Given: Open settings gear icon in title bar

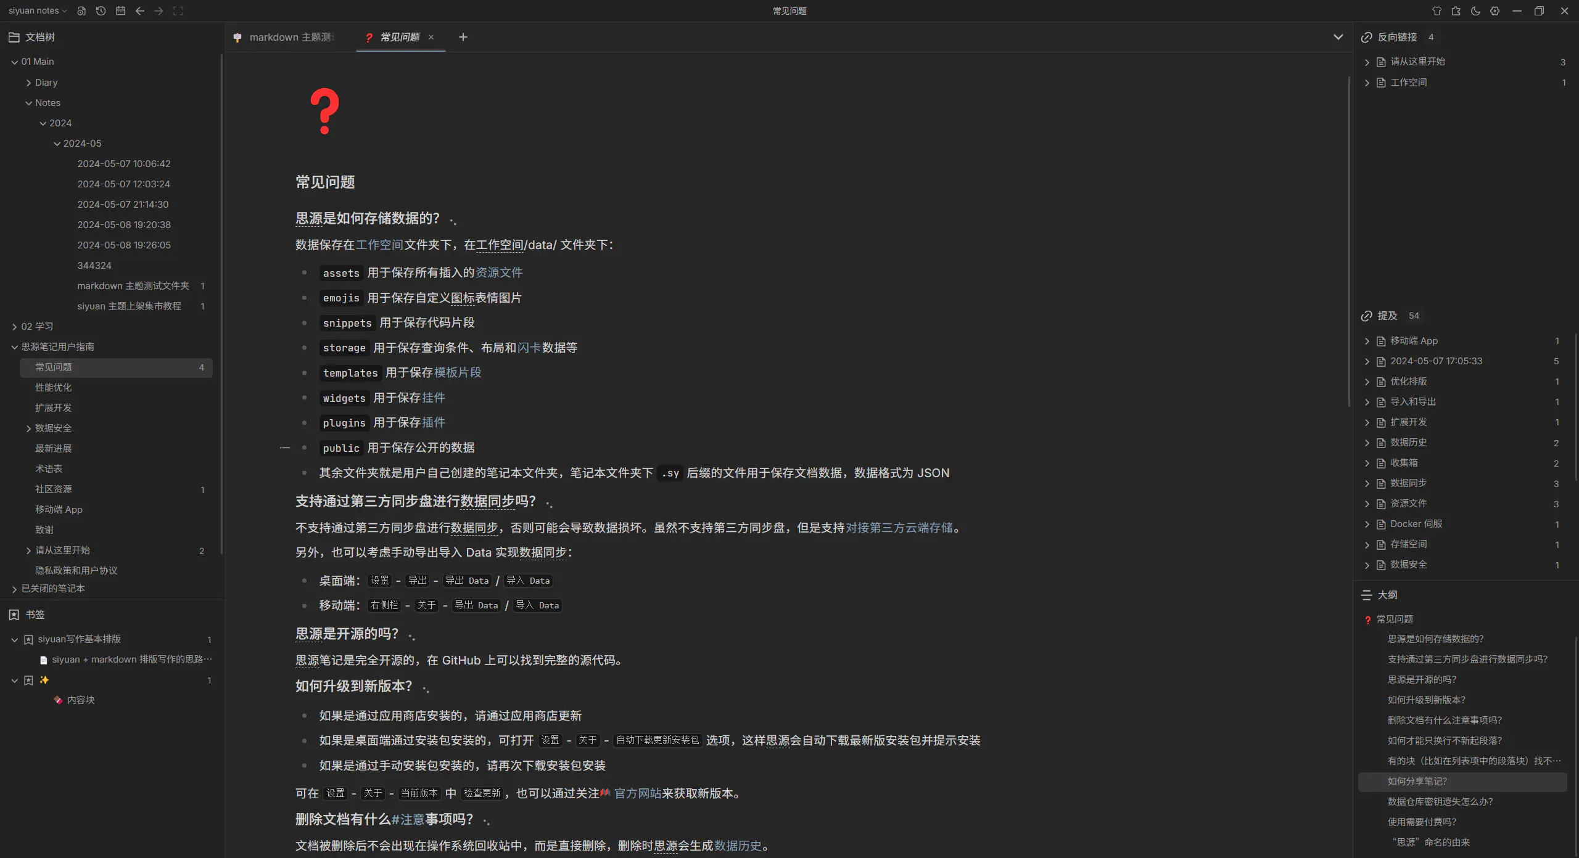Looking at the screenshot, I should 1494,11.
